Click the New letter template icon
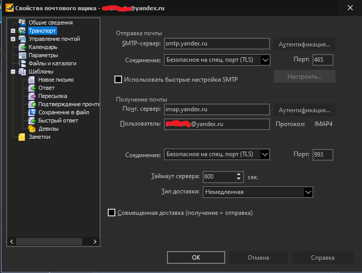This screenshot has width=362, height=273. 32,80
